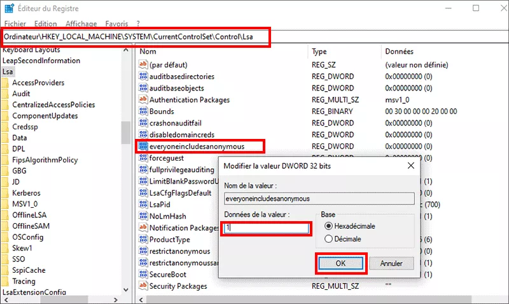
Task: Confirm the DWORD edit with OK
Action: coord(342,263)
